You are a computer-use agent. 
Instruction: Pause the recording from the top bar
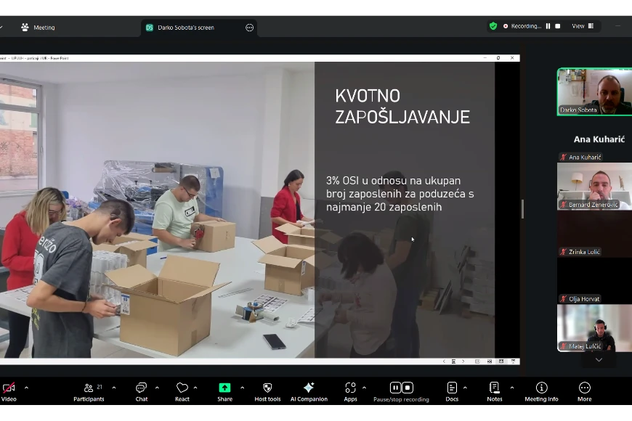pyautogui.click(x=548, y=26)
